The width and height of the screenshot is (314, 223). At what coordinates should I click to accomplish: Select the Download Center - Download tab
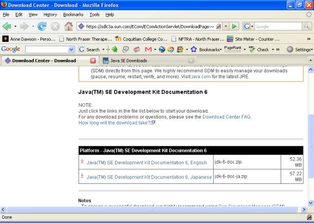pyautogui.click(x=50, y=60)
